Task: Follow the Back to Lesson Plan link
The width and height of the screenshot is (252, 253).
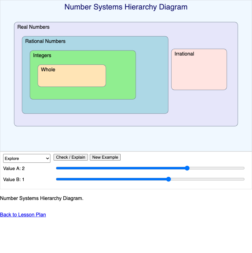Action: (23, 215)
